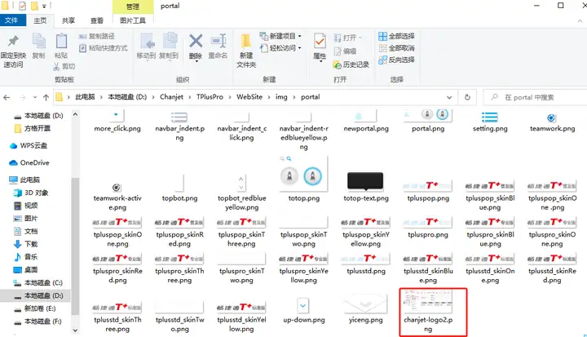The image size is (587, 337).
Task: Click Select None (全部取消) option
Action: click(396, 48)
